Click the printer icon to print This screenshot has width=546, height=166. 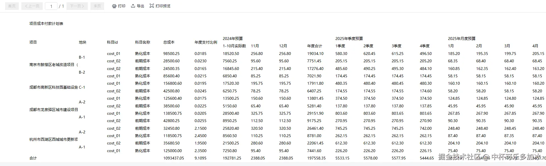(x=114, y=6)
